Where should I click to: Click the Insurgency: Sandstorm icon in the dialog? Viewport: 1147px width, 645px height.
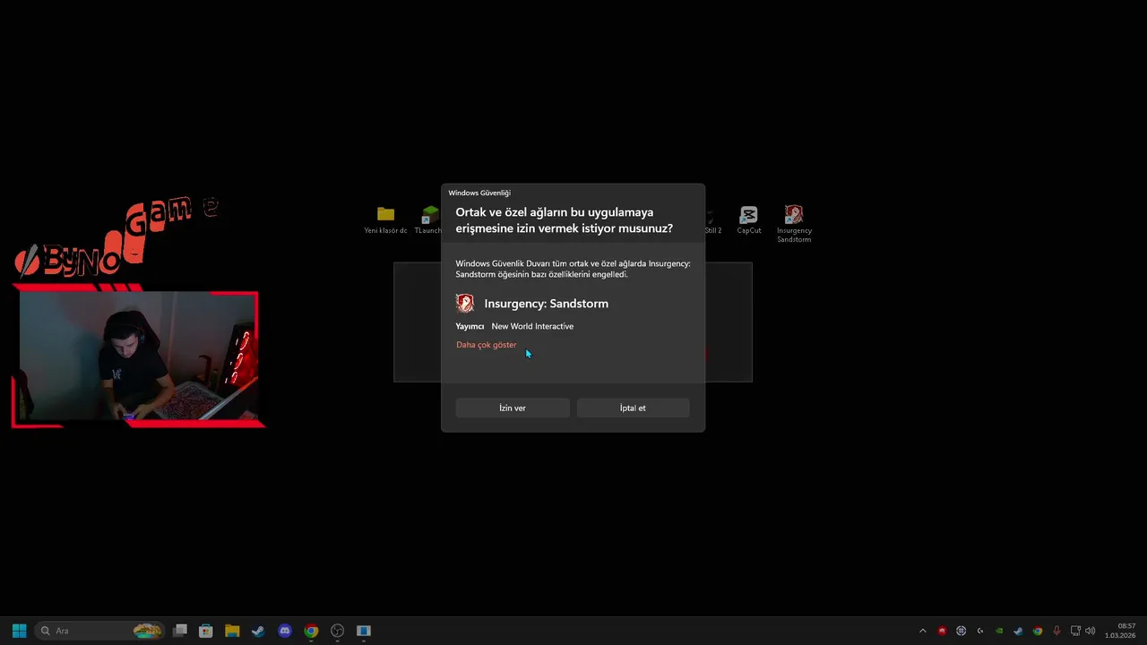464,303
